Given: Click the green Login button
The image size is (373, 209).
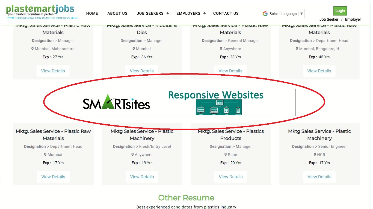Looking at the screenshot, I should [340, 11].
